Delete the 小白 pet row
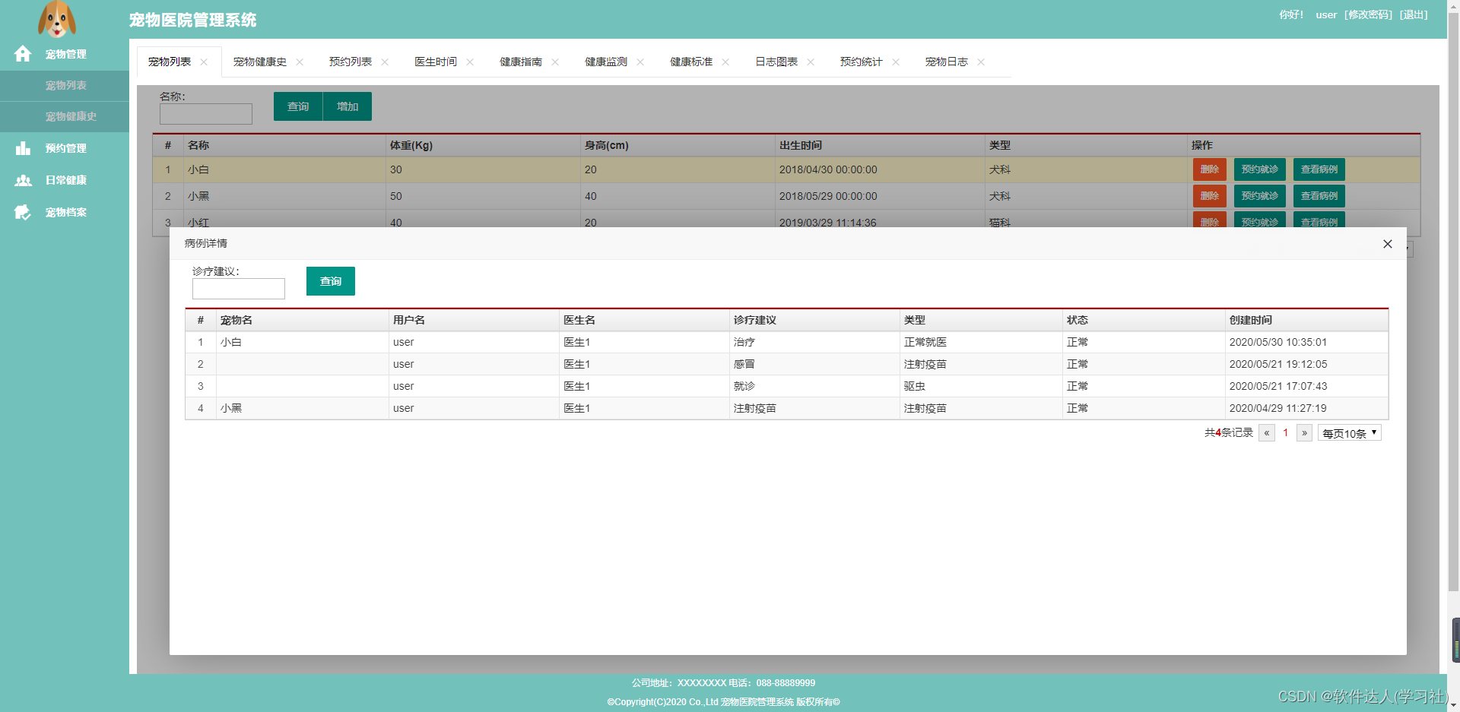 point(1210,169)
